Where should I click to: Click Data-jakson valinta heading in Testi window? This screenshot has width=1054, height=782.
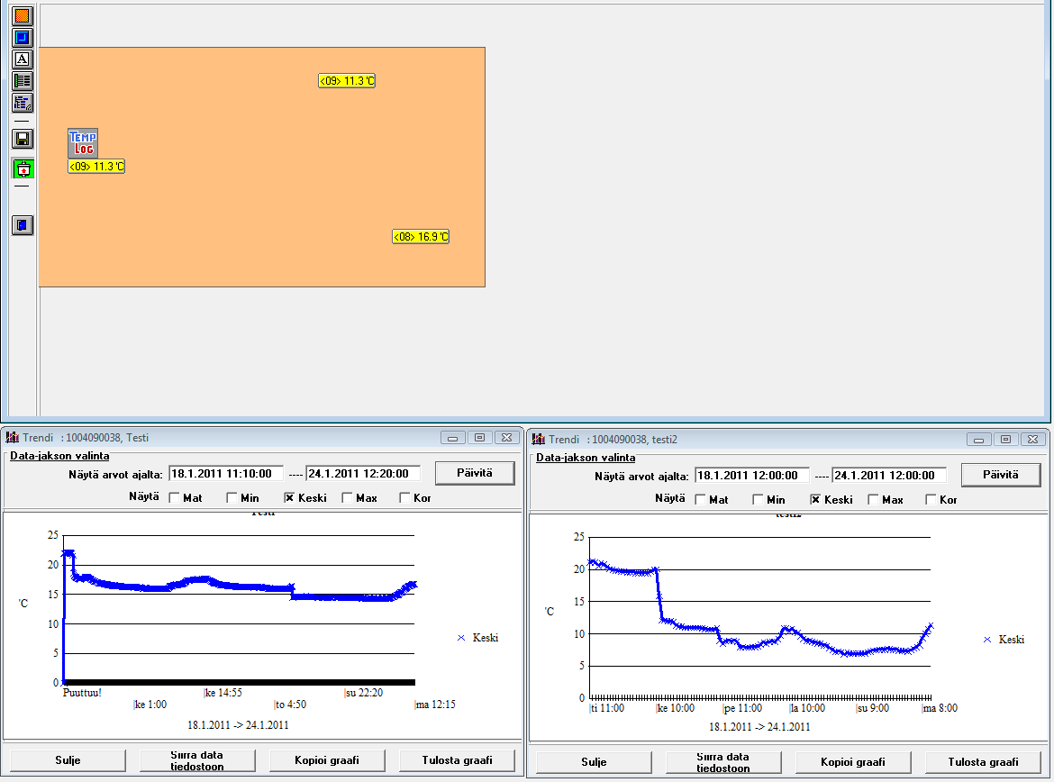coord(59,456)
